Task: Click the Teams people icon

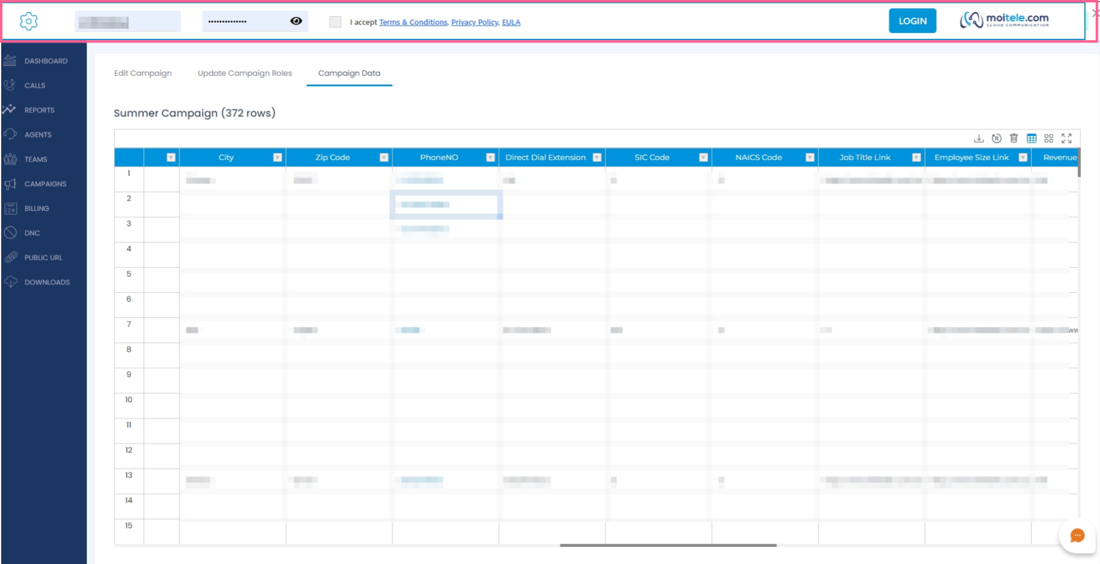Action: click(x=10, y=159)
